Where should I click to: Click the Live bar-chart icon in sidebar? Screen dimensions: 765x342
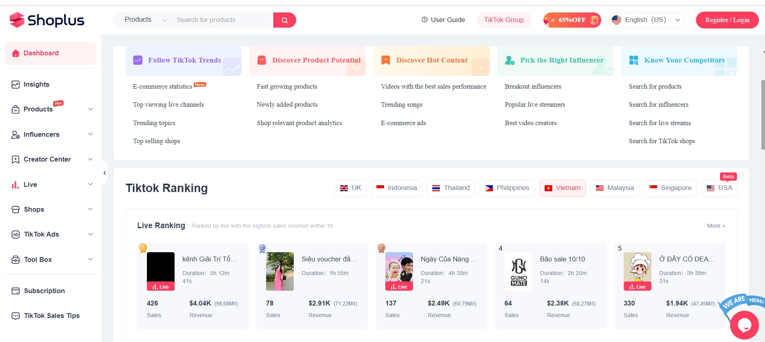[15, 185]
